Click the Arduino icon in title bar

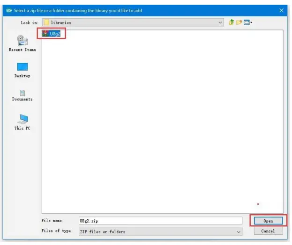click(x=9, y=10)
